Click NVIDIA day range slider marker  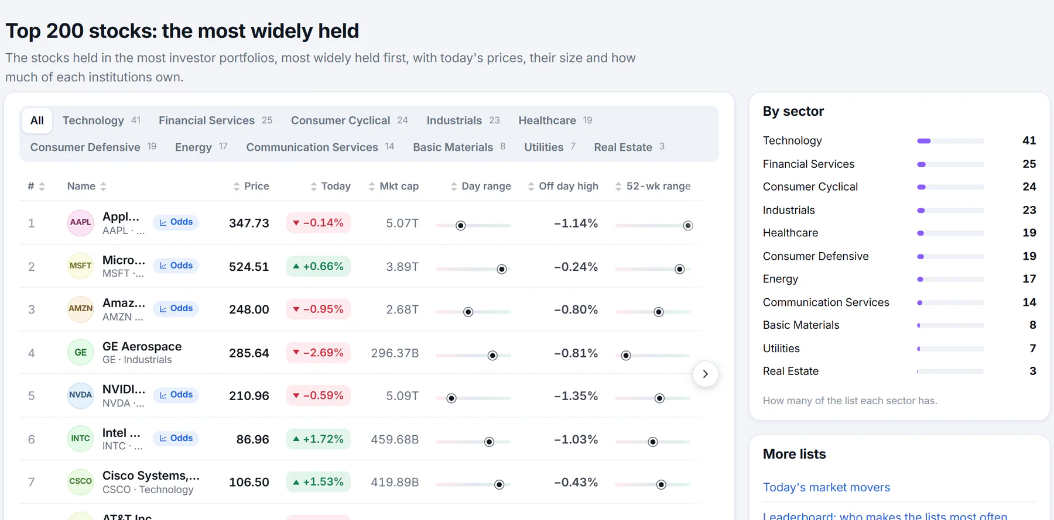pos(451,398)
